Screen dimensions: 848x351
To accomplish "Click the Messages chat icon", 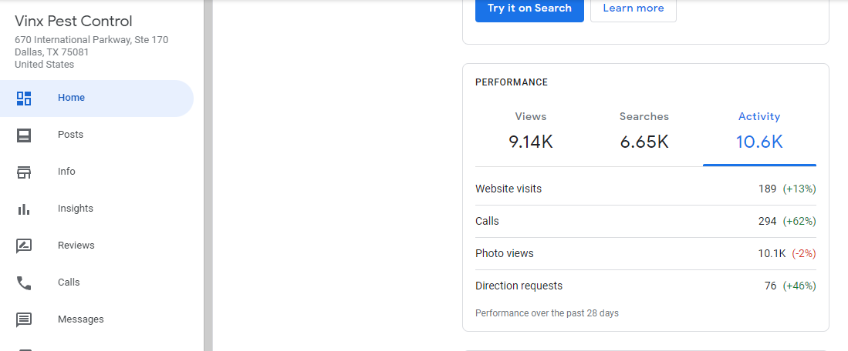I will (x=24, y=319).
